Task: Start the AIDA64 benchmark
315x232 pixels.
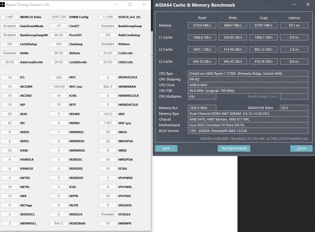Action: pos(234,148)
